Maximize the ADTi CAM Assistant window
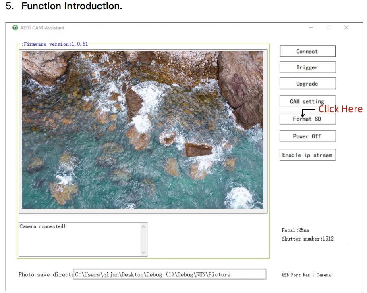Viewport: 367px width, 293px height. pyautogui.click(x=328, y=28)
